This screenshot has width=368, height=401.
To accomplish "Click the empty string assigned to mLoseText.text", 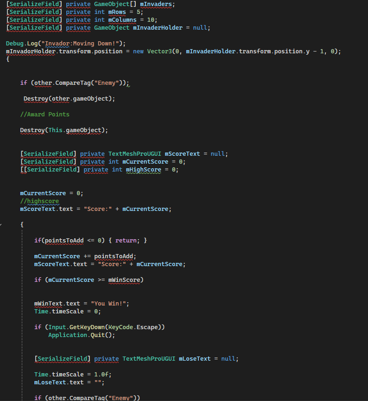I will click(98, 382).
